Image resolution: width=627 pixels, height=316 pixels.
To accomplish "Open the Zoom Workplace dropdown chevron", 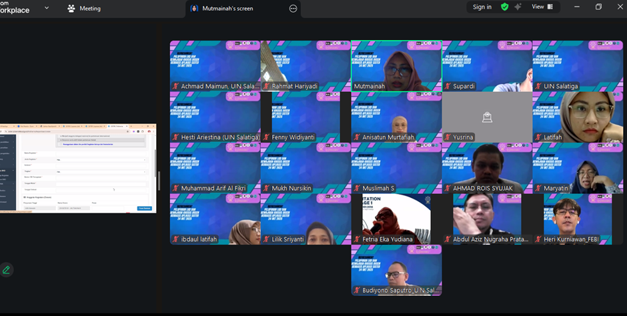I will point(47,8).
